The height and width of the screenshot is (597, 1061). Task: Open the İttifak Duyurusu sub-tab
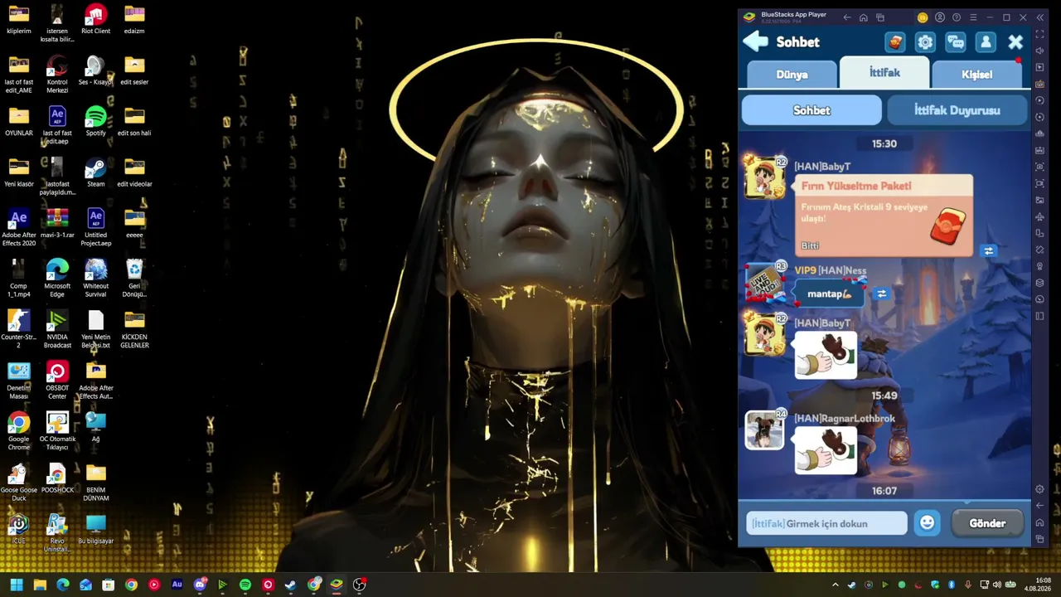(957, 110)
